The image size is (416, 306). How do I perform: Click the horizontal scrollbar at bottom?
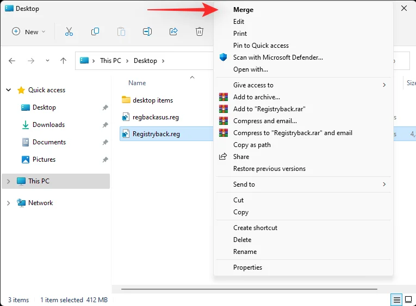[x=245, y=289]
